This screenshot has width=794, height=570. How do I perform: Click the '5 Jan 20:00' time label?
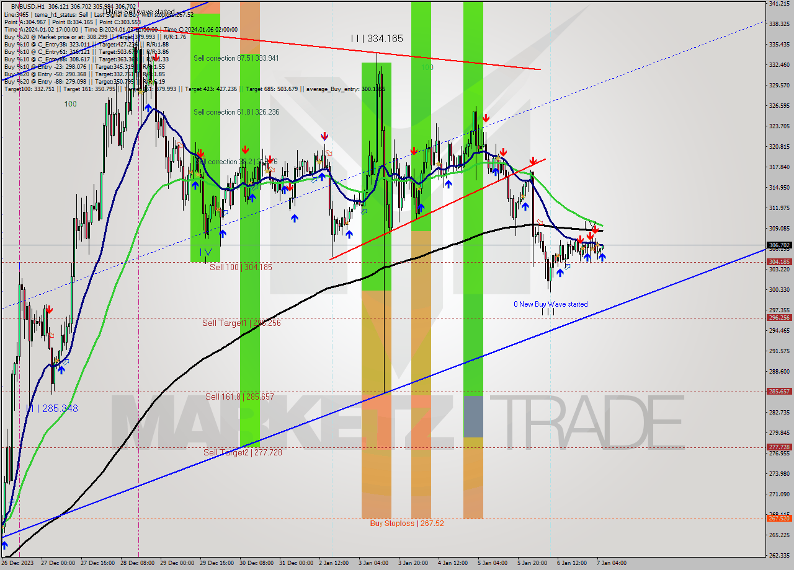[532, 563]
